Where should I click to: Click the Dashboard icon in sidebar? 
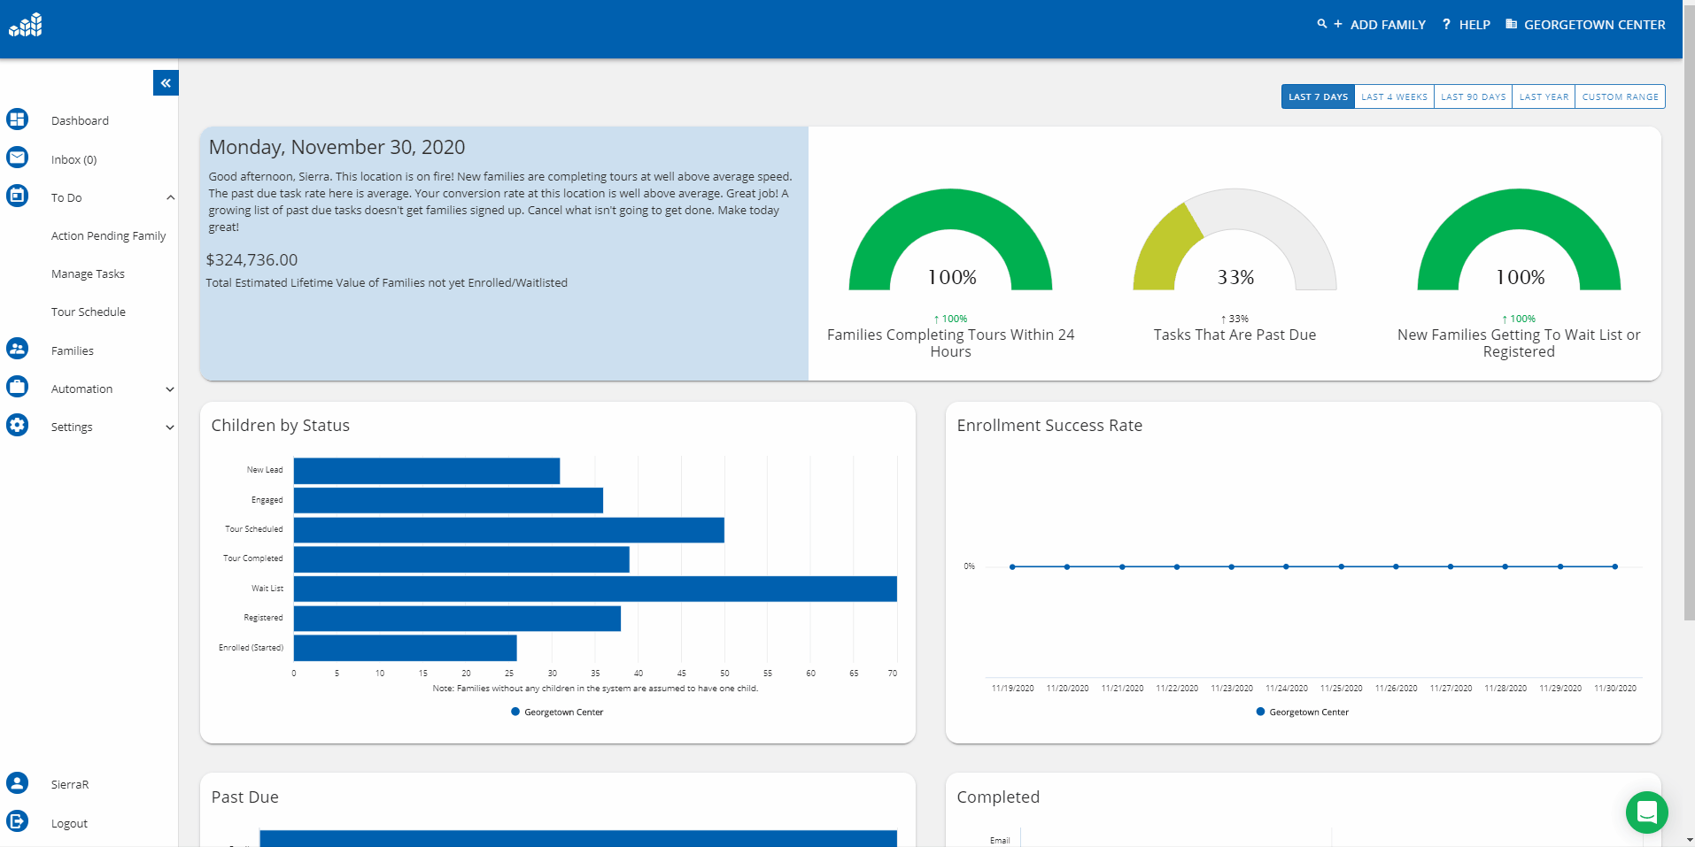(18, 119)
